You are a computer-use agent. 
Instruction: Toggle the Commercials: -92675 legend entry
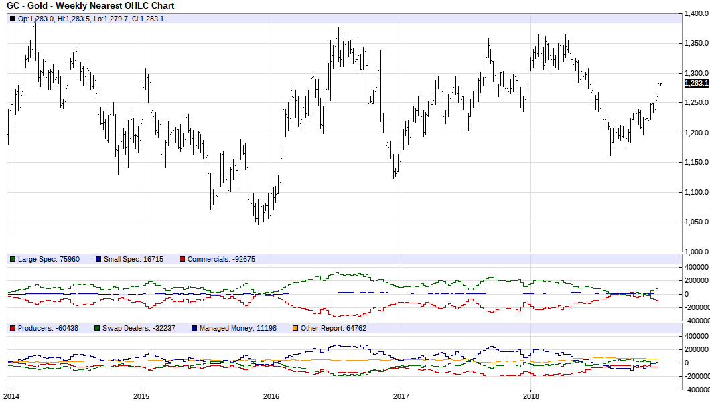click(221, 258)
